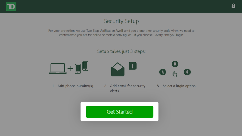The height and width of the screenshot is (136, 242).
Task: Click the exclamation alert bubble icon
Action: coord(133,66)
